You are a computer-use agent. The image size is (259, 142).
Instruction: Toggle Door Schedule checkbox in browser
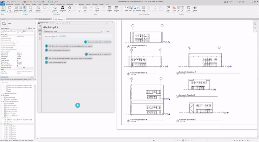coord(5,104)
